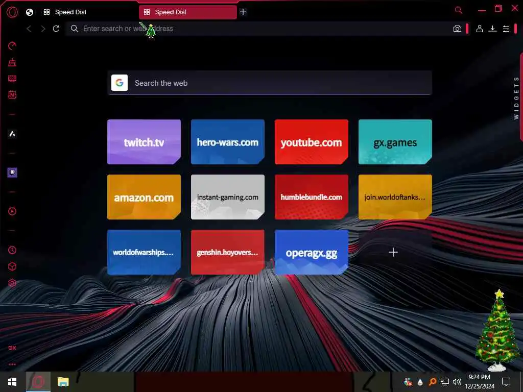Open the operagx.gg speed dial tile
This screenshot has width=523, height=392.
(x=311, y=252)
